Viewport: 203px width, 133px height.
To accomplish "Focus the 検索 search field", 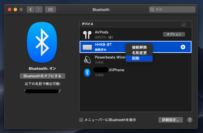I will coord(172,10).
